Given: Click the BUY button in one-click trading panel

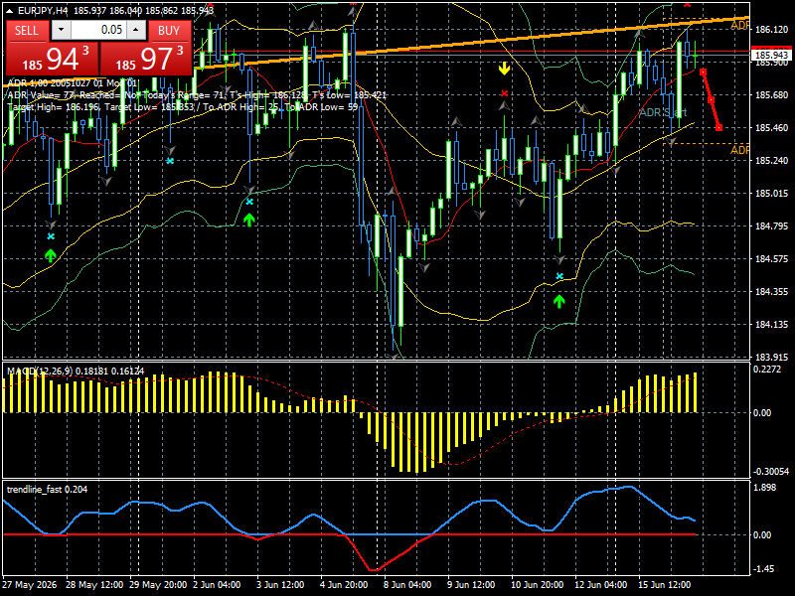Looking at the screenshot, I should (x=169, y=31).
